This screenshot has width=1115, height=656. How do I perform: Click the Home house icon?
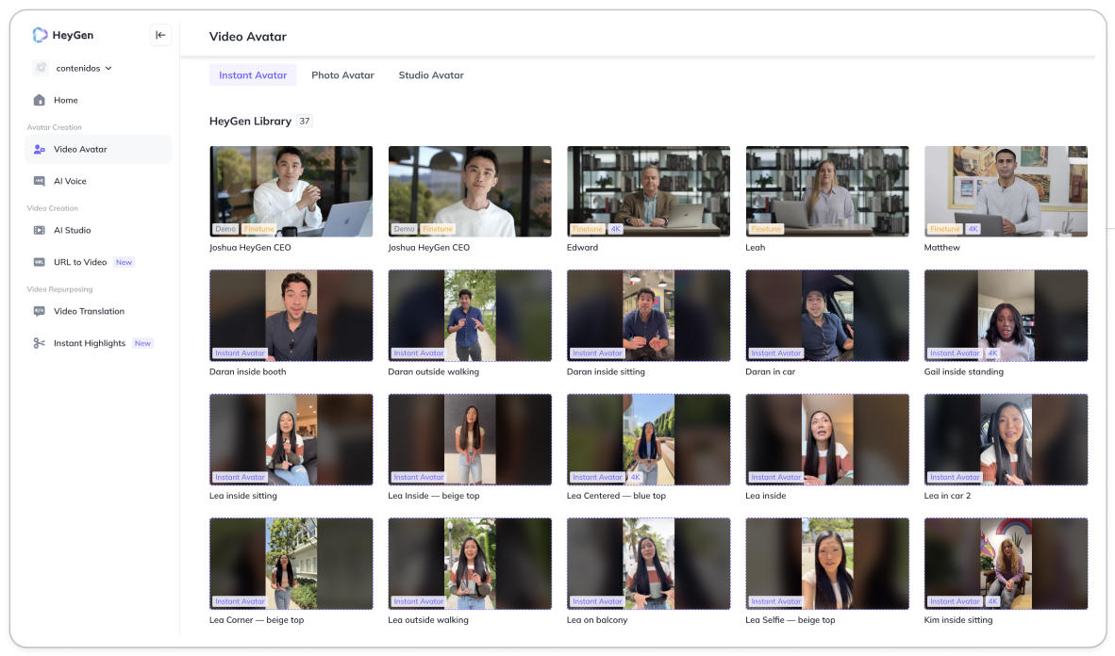(40, 100)
